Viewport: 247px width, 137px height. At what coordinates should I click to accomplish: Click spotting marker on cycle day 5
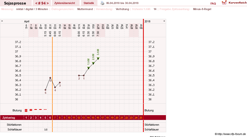(x=45, y=109)
